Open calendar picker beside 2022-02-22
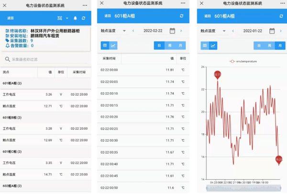The image size is (287, 194). (172, 31)
